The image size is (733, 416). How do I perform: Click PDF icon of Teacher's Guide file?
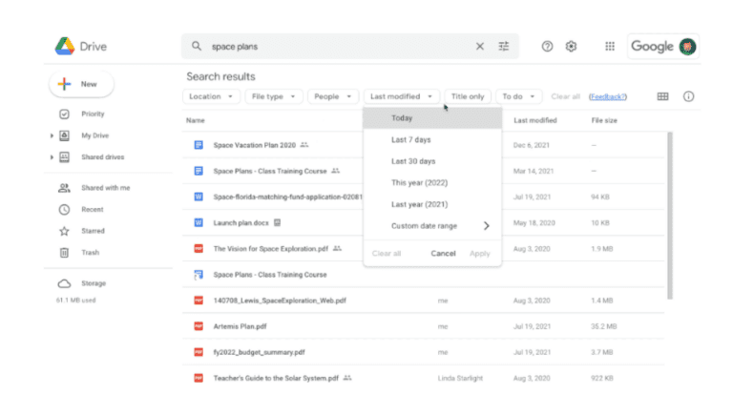pos(199,378)
